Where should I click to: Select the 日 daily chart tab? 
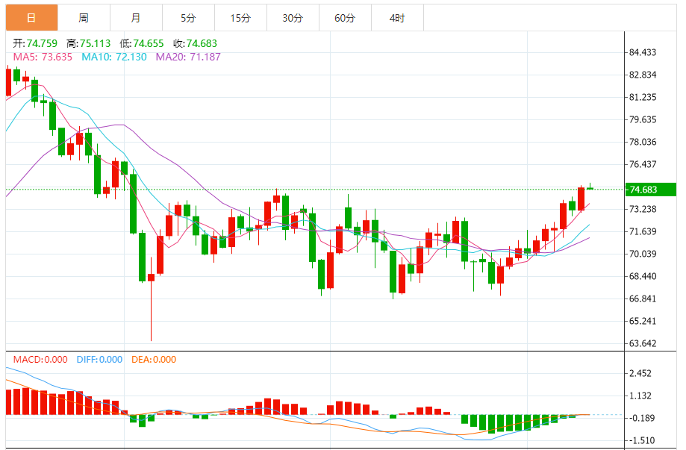pos(31,18)
